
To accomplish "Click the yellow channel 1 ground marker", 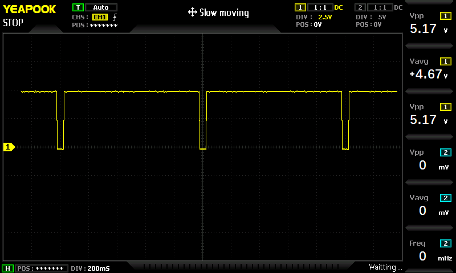I will pyautogui.click(x=9, y=147).
